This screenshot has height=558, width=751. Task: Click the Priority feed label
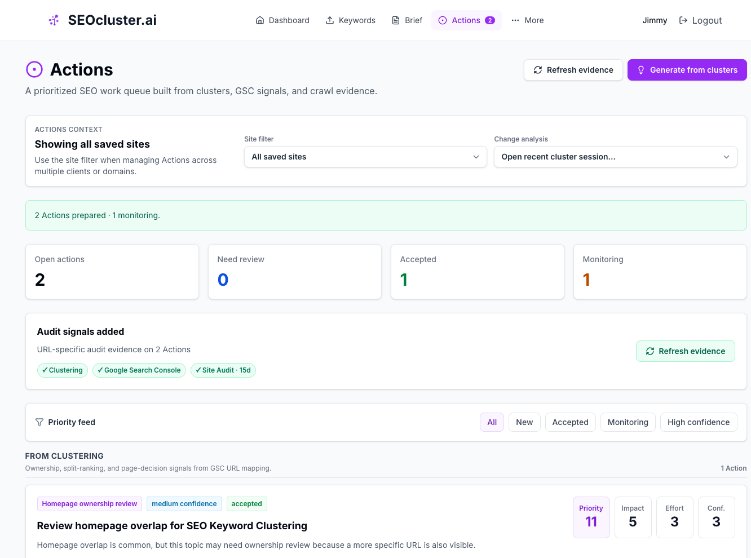[72, 422]
